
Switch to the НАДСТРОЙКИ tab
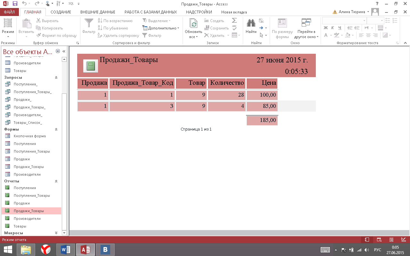tap(199, 12)
